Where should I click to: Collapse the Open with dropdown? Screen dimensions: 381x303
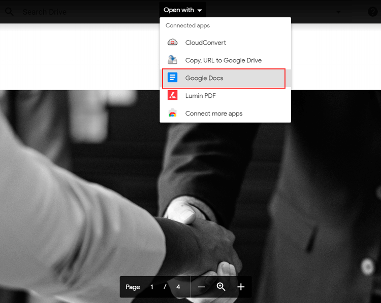point(182,10)
